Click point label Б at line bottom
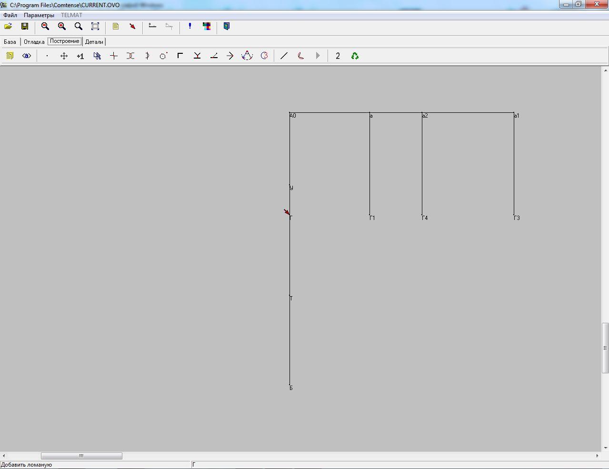 click(291, 388)
